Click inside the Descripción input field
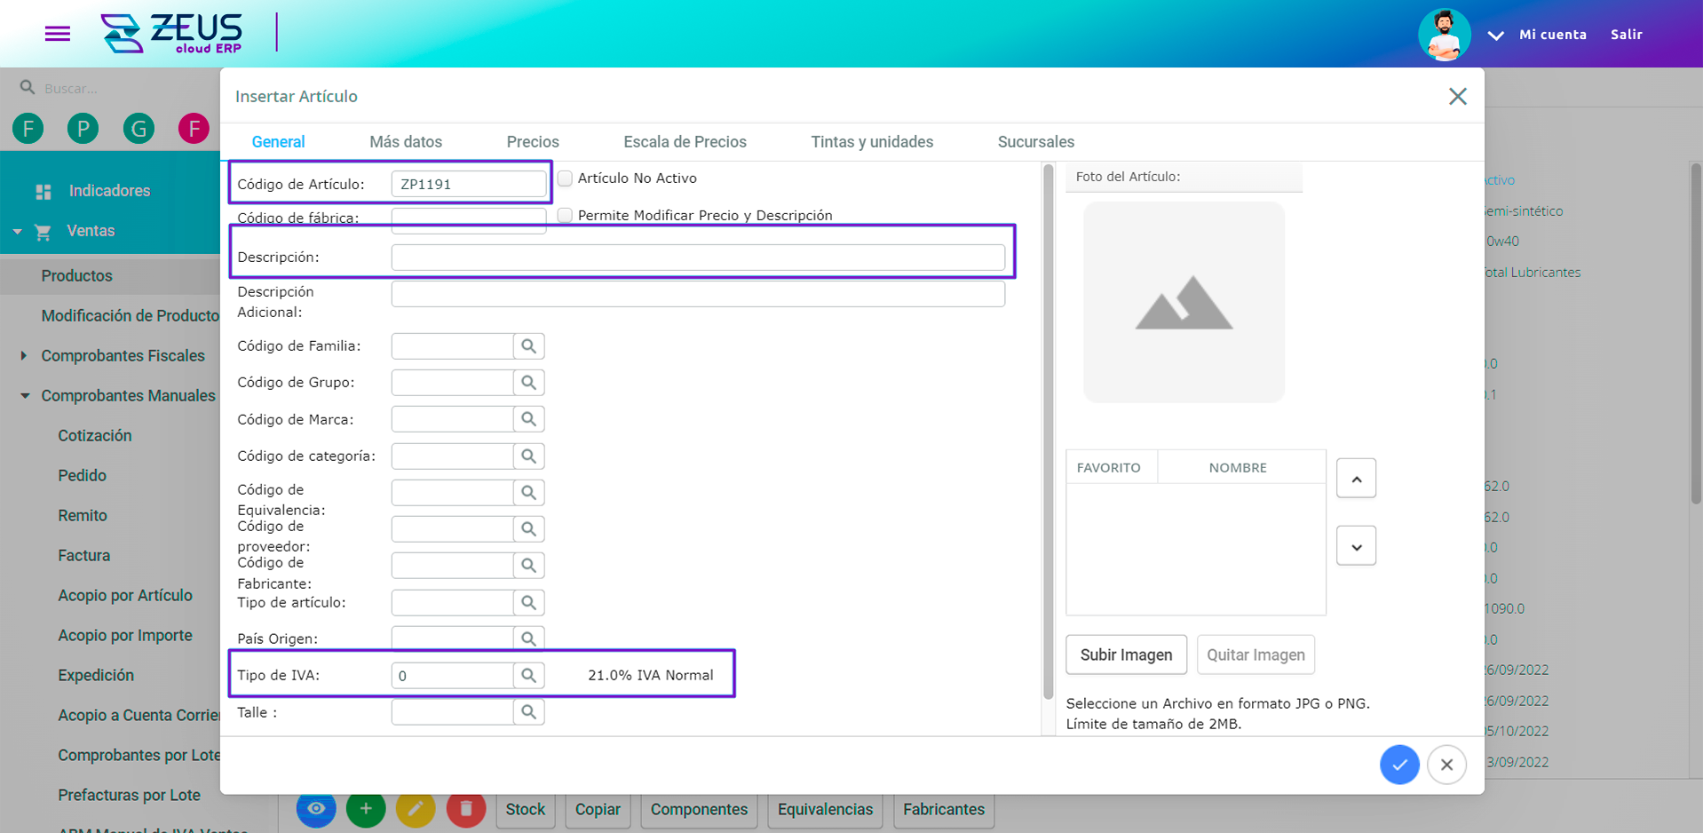This screenshot has height=833, width=1703. click(x=699, y=257)
